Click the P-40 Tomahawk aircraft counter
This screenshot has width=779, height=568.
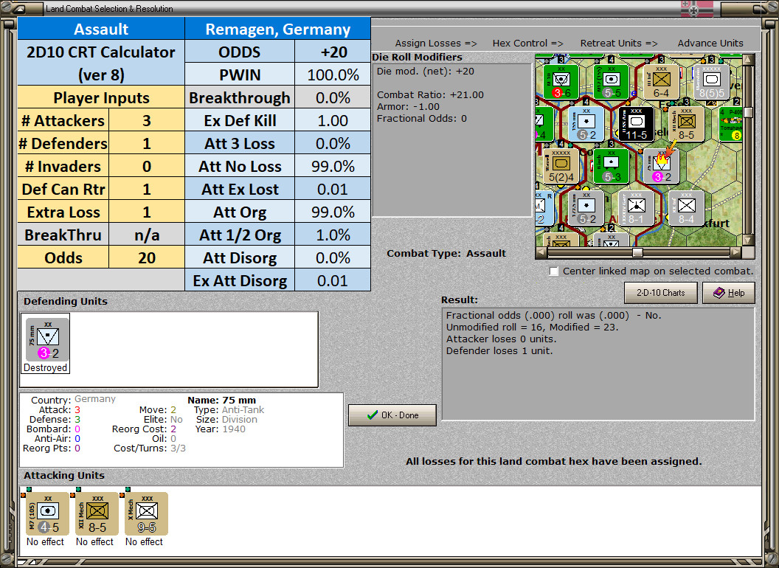tap(731, 124)
